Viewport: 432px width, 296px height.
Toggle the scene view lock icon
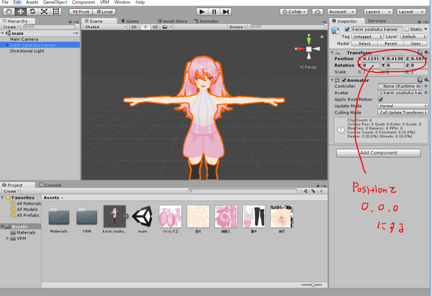(x=321, y=36)
